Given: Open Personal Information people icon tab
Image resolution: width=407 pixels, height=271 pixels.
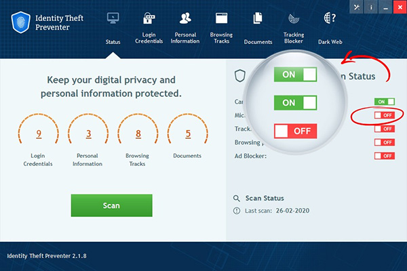Looking at the screenshot, I should (185, 28).
